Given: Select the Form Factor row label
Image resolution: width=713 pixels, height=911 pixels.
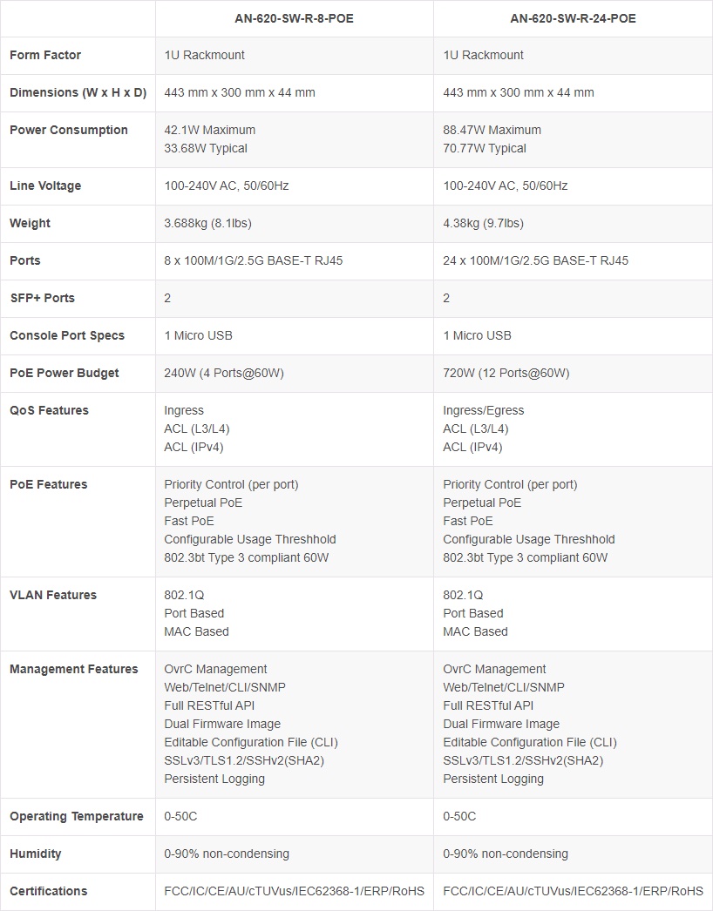Looking at the screenshot, I should 45,55.
